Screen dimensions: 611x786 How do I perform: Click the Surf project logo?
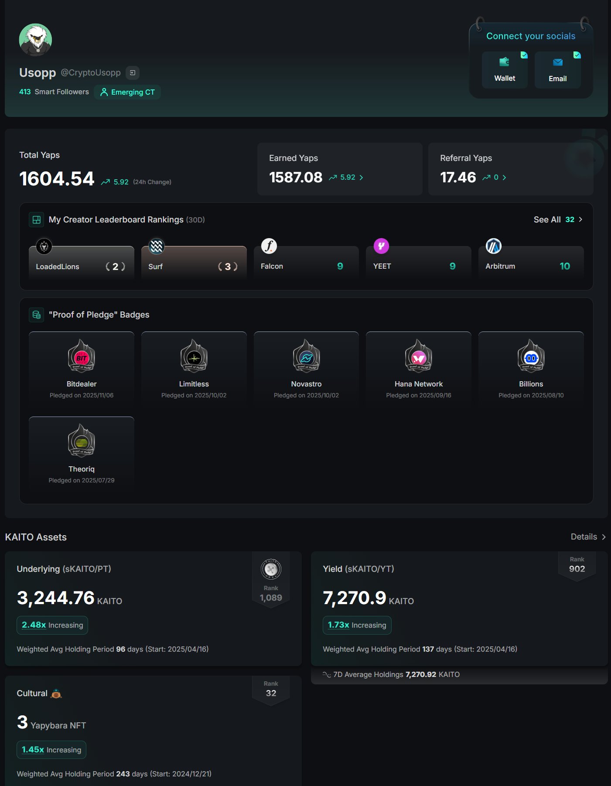[156, 246]
